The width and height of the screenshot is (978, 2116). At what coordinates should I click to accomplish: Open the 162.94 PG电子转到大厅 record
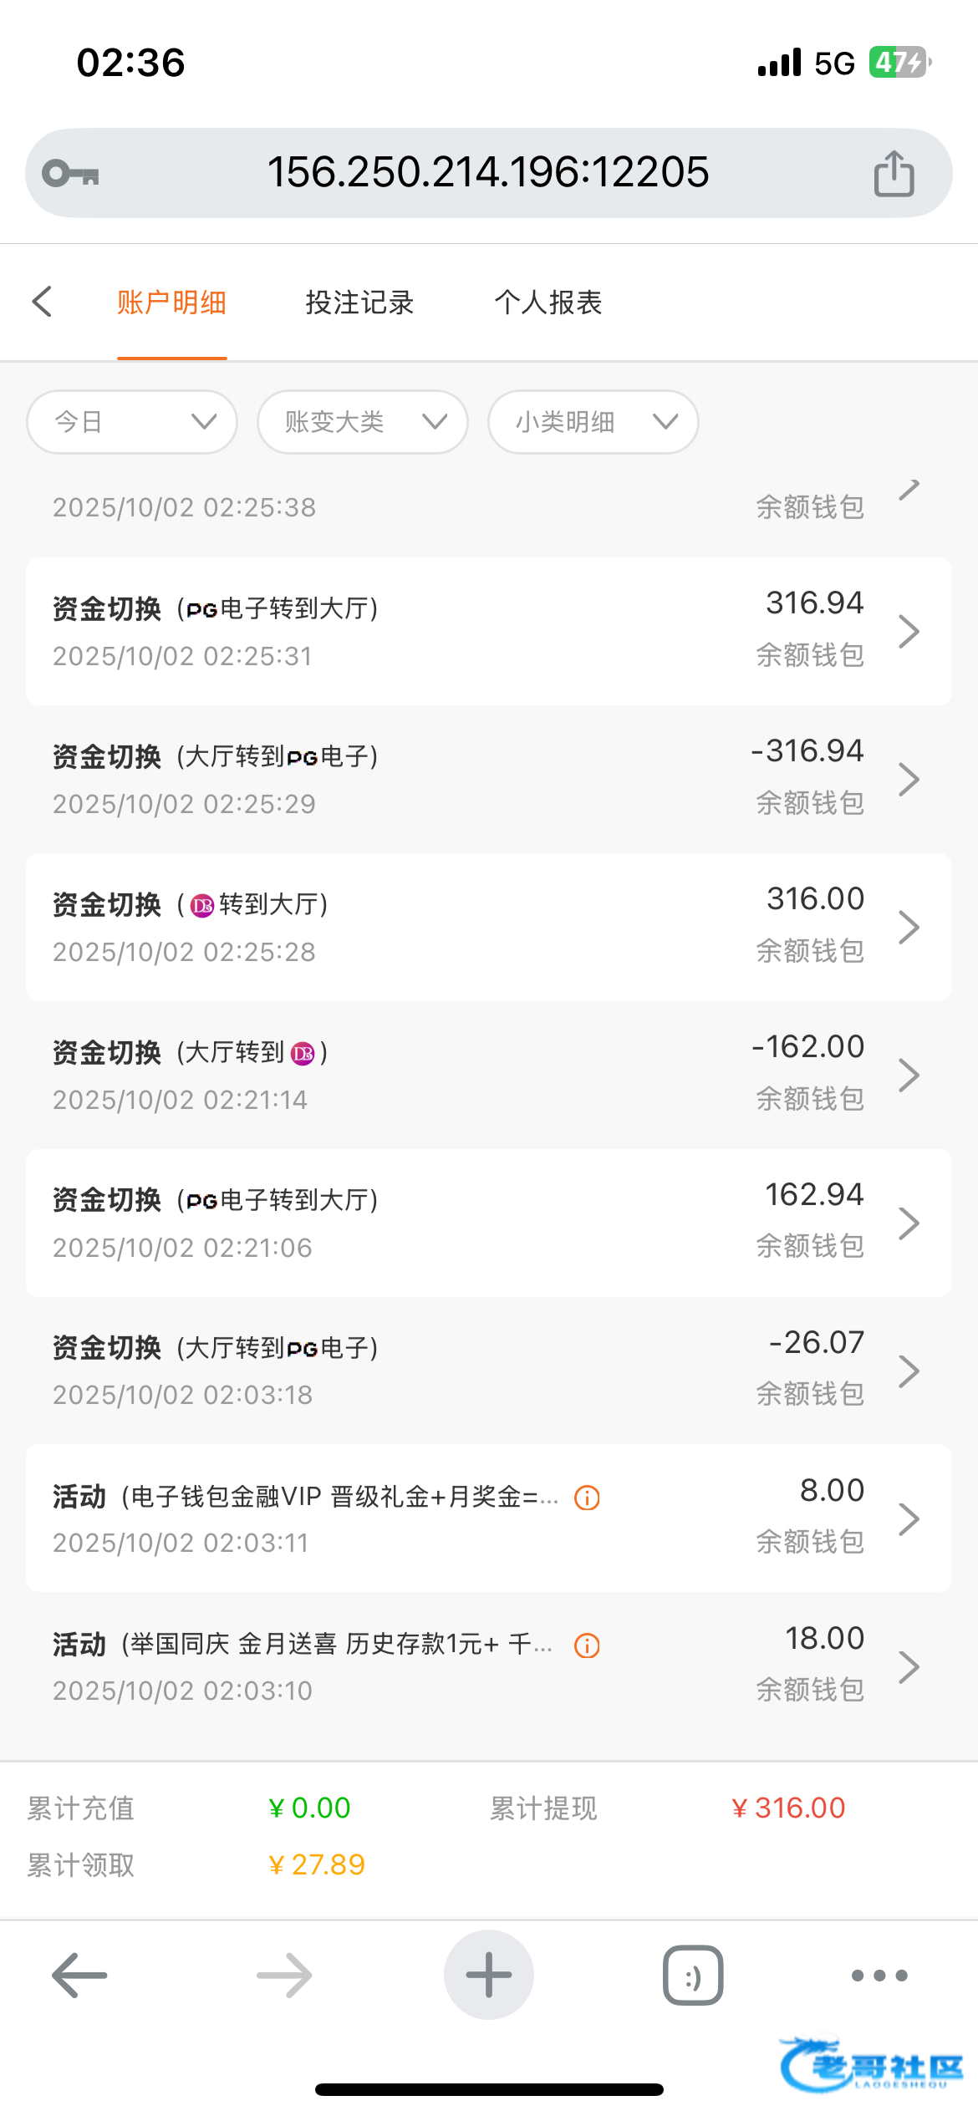(489, 1223)
